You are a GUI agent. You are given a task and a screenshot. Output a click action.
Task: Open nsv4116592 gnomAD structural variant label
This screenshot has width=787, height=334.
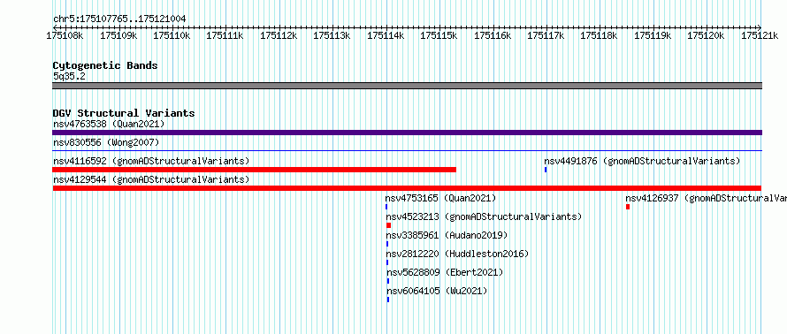click(151, 161)
